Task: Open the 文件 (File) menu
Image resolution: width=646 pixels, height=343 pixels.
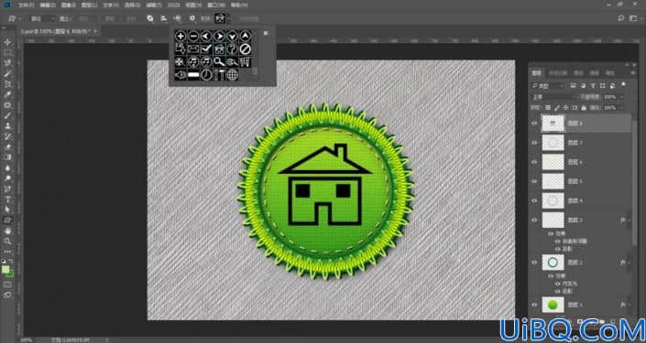Action: tap(26, 5)
